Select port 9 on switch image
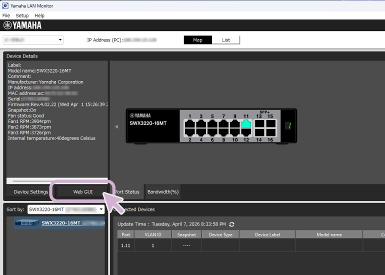Image resolution: width=385 pixels, height=275 pixels. tap(234, 123)
